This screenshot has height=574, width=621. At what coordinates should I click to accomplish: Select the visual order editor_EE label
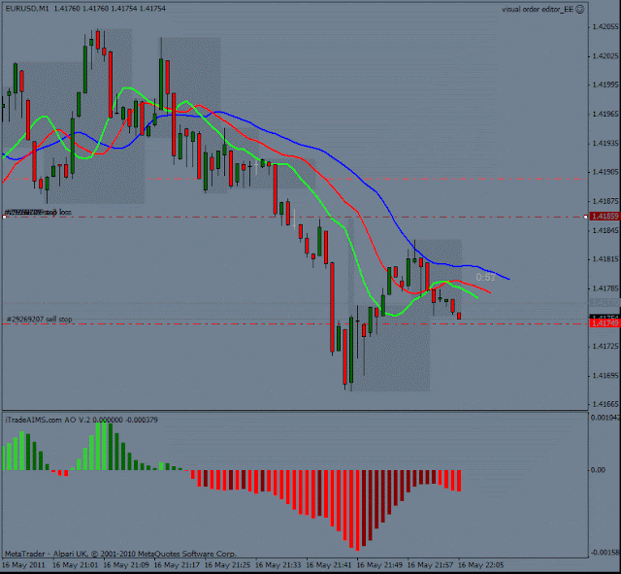pos(538,9)
